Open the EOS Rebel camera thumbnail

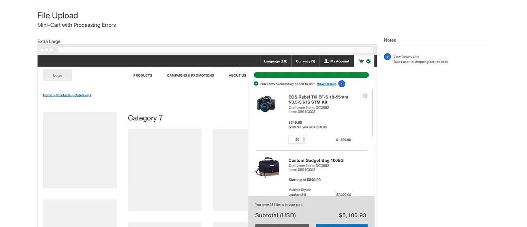[266, 104]
